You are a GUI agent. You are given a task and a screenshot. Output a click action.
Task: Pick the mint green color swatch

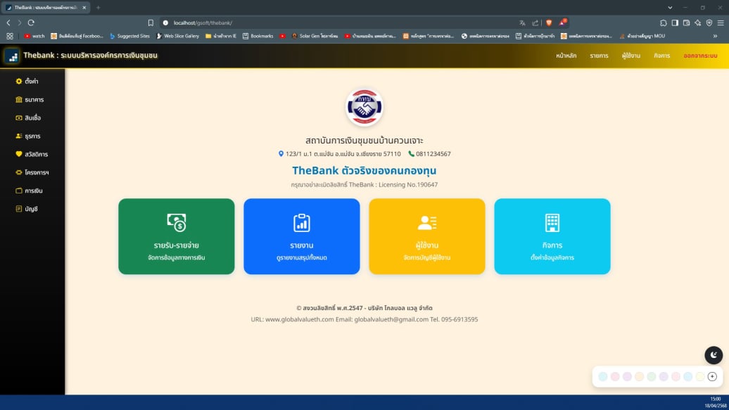pyautogui.click(x=652, y=376)
